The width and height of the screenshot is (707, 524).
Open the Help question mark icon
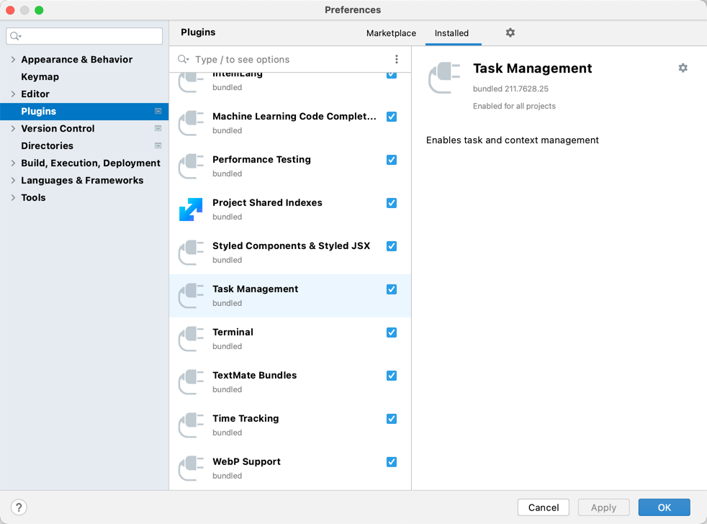(18, 507)
